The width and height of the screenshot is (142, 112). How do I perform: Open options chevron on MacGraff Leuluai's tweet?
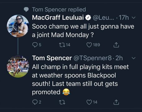click(x=134, y=18)
